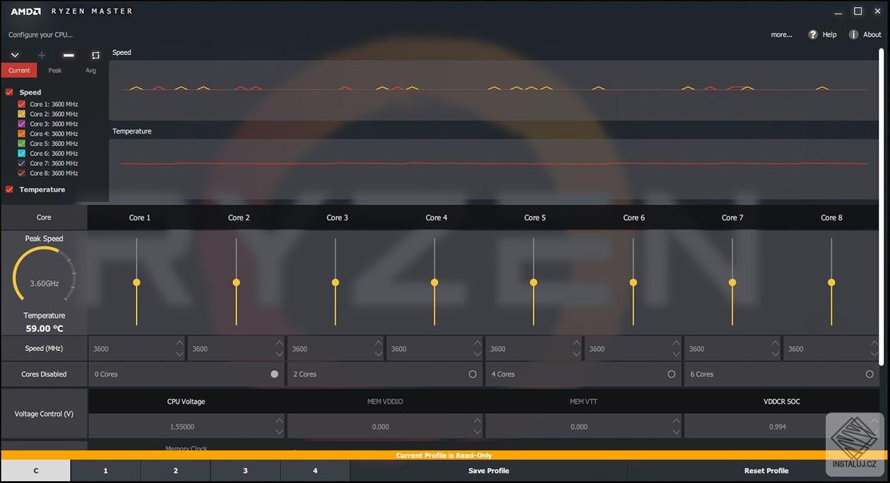Image resolution: width=890 pixels, height=483 pixels.
Task: Select the 2 Cores disabled radio button
Action: point(473,374)
